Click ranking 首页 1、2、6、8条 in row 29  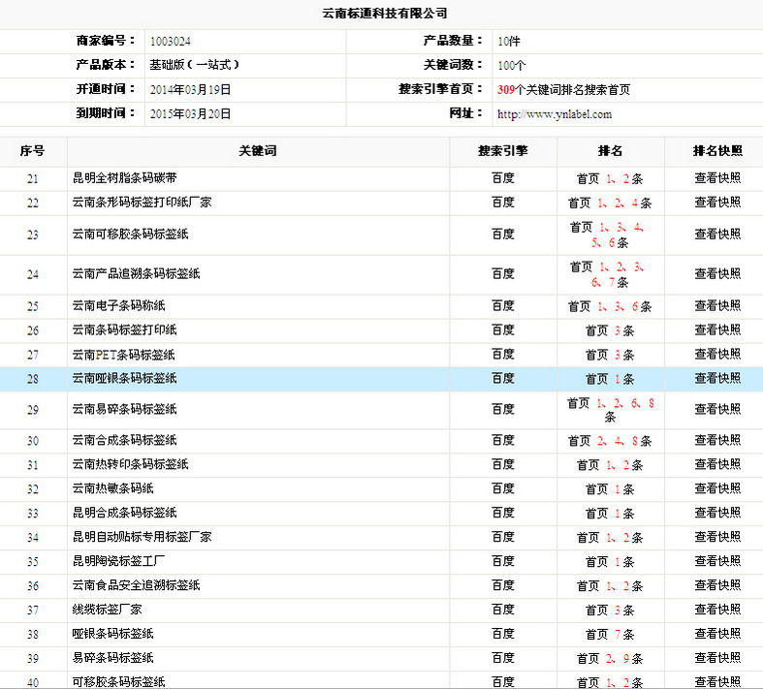tap(611, 410)
